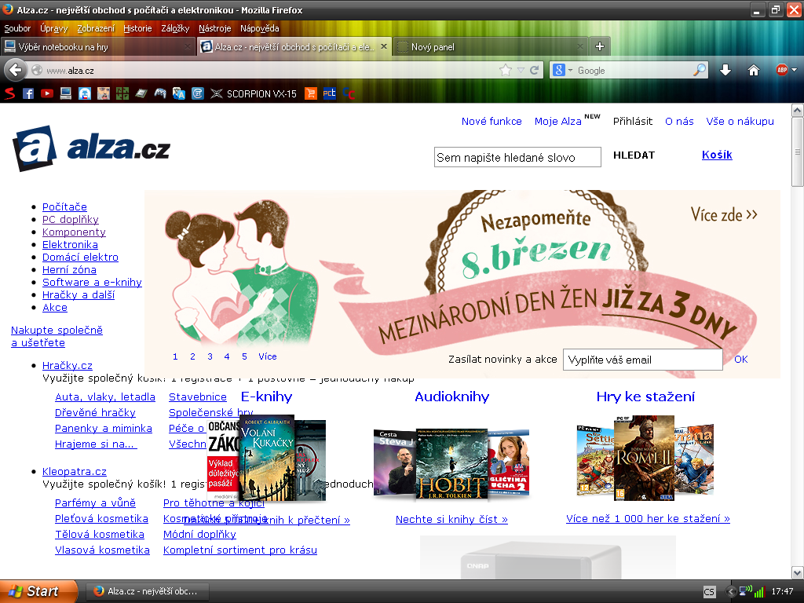Click the Alza.cz Firefox taskbar button

click(x=147, y=591)
